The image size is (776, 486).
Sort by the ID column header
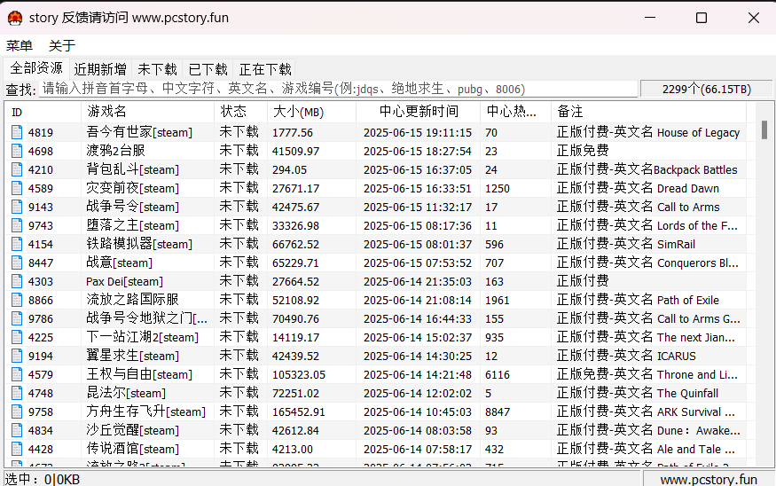coord(43,112)
